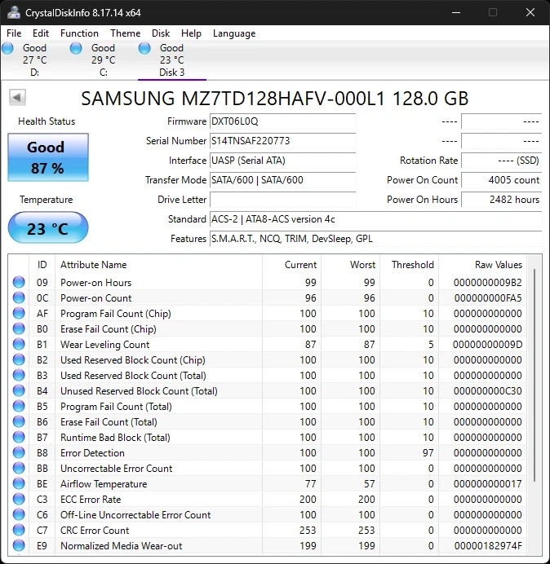
Task: Open the Edit menu
Action: coord(41,33)
